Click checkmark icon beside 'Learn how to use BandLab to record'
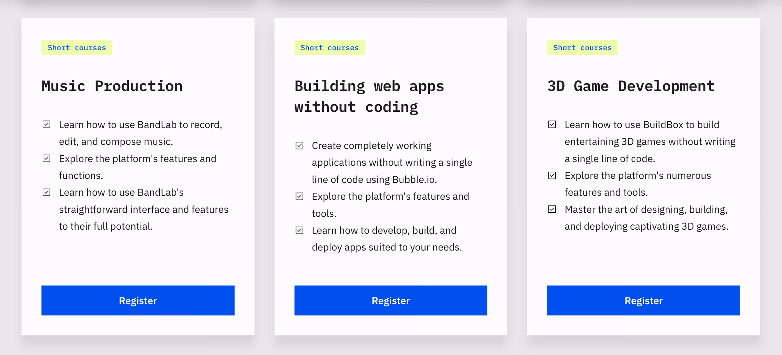Viewport: 782px width, 355px height. 47,124
